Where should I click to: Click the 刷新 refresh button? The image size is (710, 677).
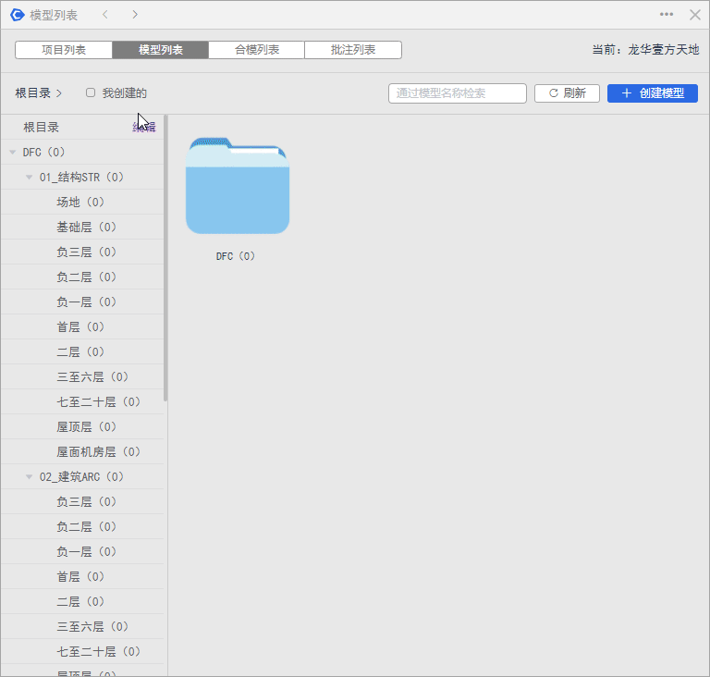[x=567, y=93]
